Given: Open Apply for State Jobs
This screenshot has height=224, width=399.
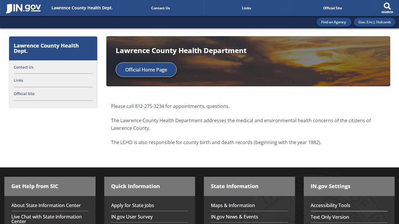Looking at the screenshot, I should [132, 205].
